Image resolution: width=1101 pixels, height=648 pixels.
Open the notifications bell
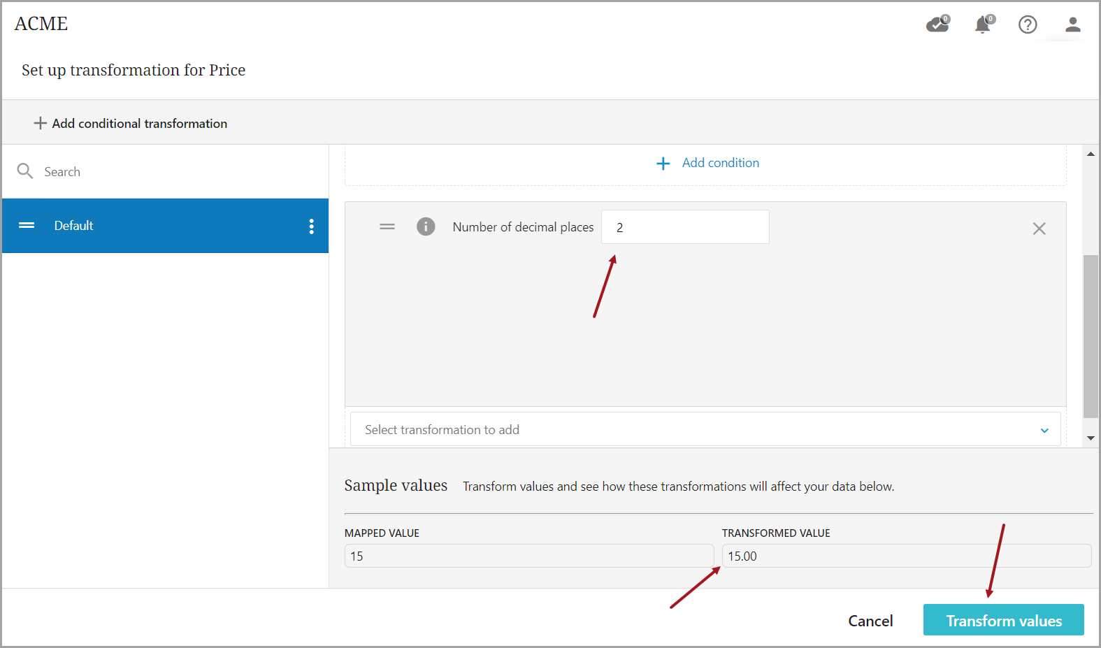pyautogui.click(x=984, y=24)
